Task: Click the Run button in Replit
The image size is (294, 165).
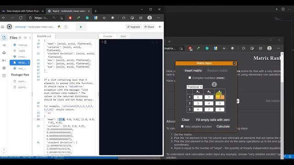Action: click(81, 27)
